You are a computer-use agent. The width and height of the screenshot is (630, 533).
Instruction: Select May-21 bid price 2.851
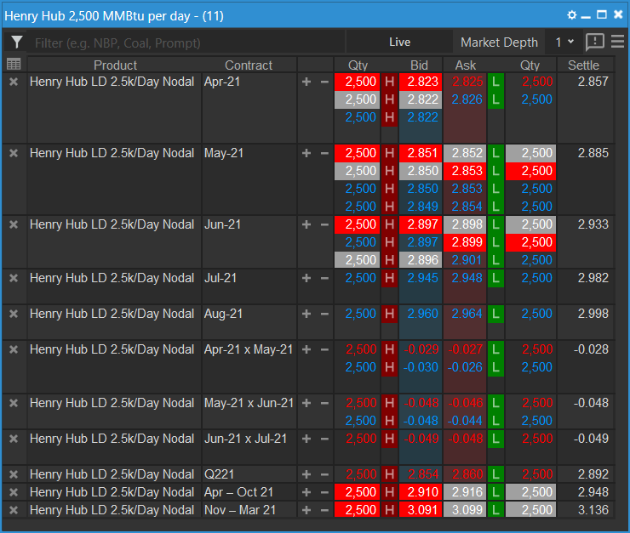pyautogui.click(x=421, y=153)
